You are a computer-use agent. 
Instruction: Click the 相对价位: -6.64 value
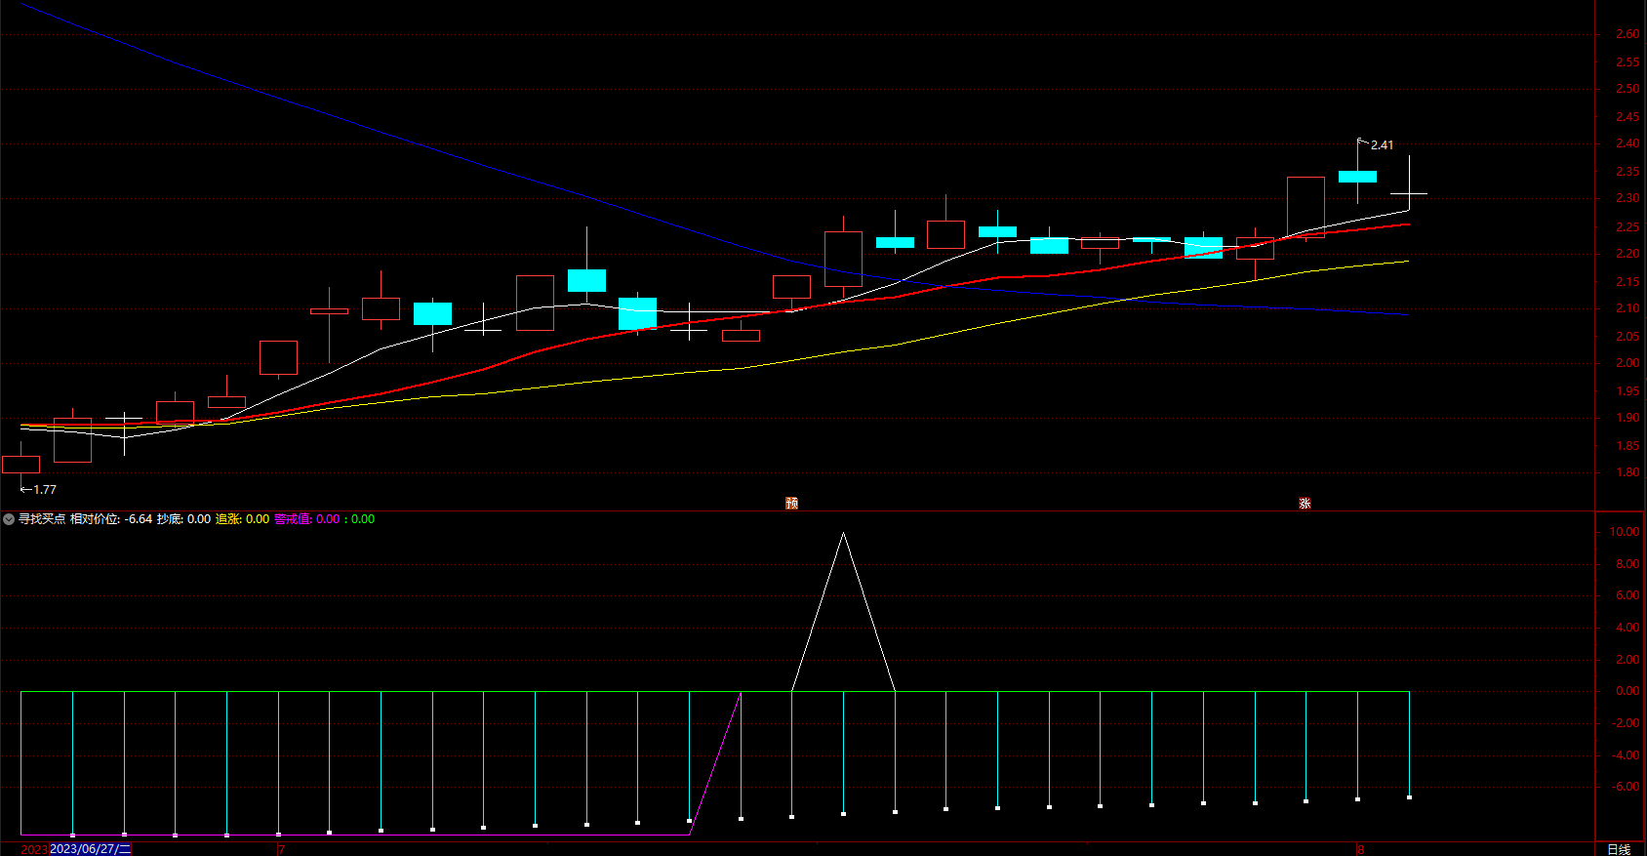tap(111, 519)
